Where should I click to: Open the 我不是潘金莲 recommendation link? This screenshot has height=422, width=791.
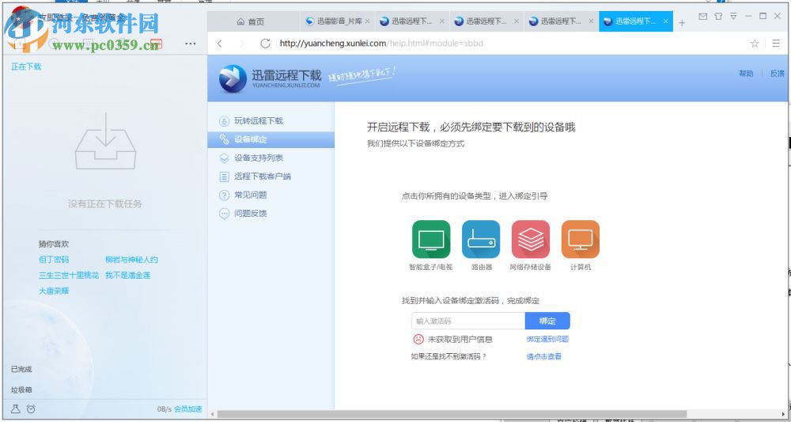[x=127, y=275]
